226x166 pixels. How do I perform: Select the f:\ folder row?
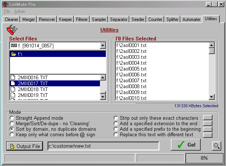(x=58, y=54)
